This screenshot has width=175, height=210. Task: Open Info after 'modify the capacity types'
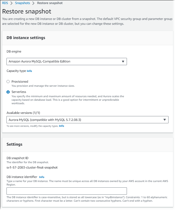62,126
